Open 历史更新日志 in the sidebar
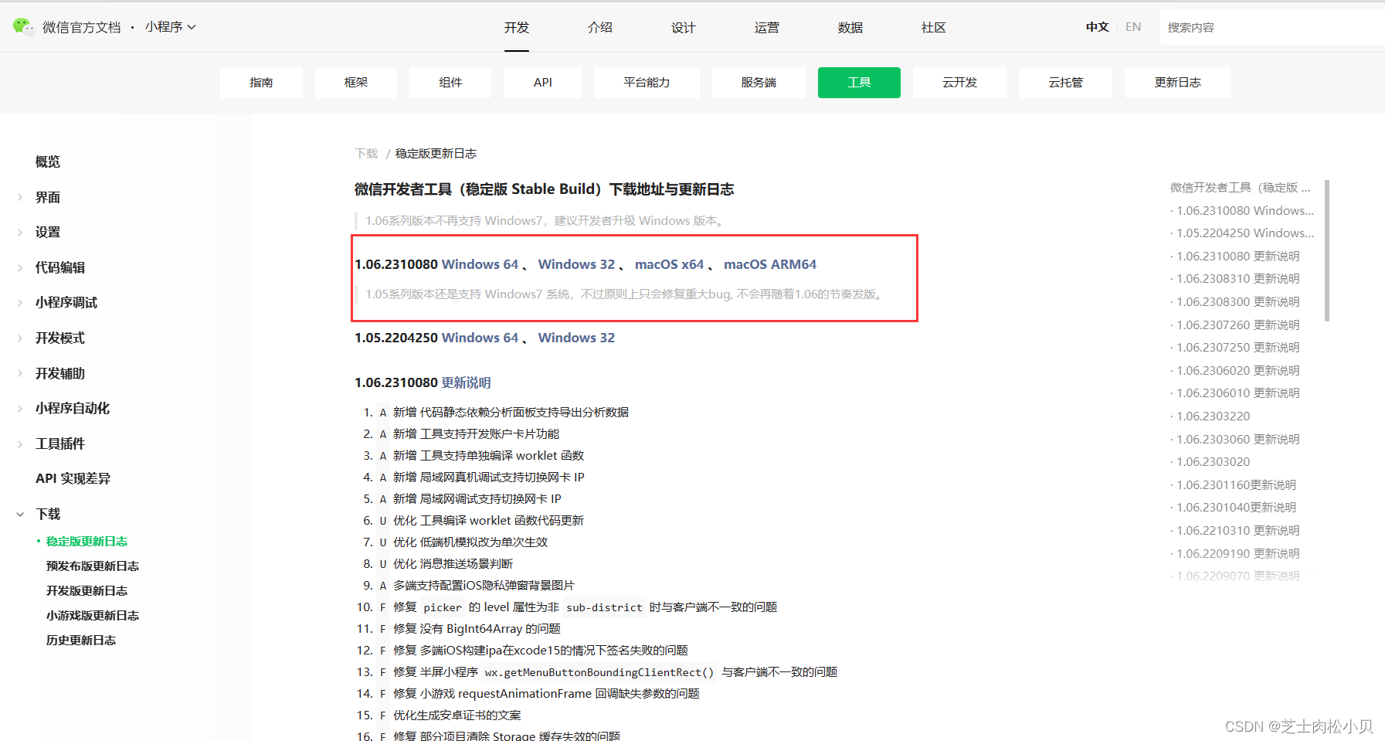 81,641
